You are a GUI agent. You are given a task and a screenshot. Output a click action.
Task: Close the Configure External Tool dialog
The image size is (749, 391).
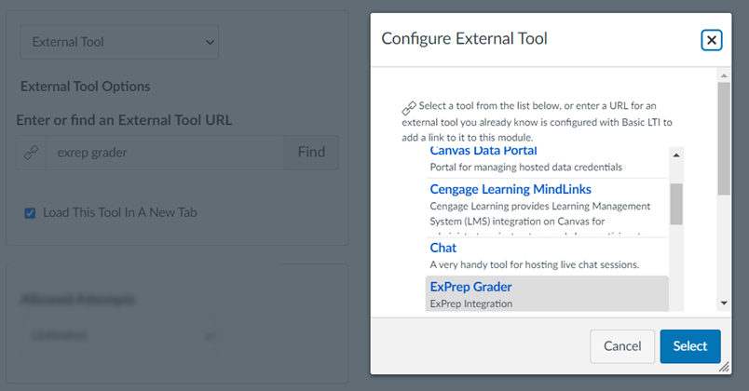pos(711,40)
